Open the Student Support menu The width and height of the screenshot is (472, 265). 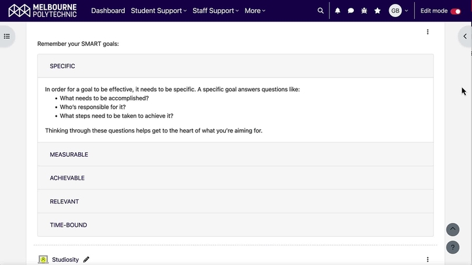[159, 11]
